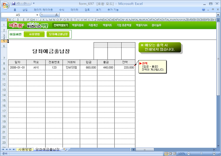
Task: Open 전체엑셀보기 in the green bar
Action: click(60, 25)
